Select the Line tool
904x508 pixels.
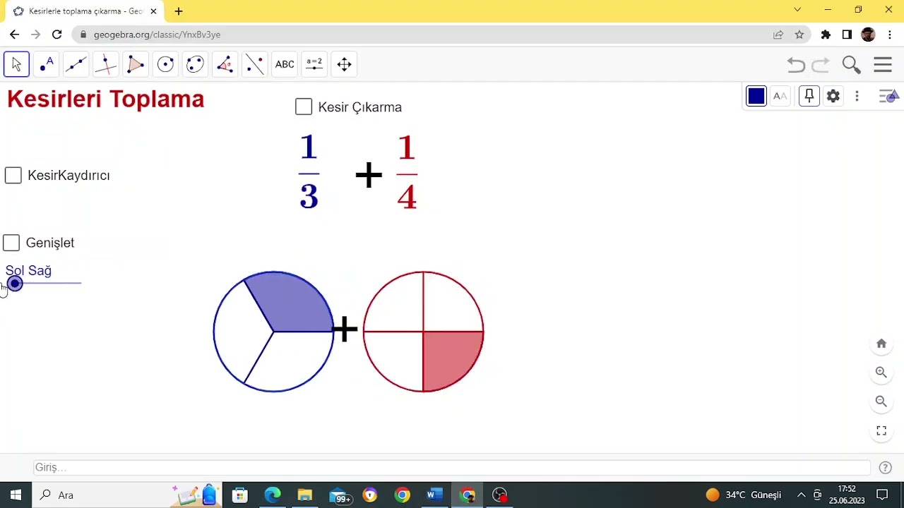pyautogui.click(x=76, y=64)
